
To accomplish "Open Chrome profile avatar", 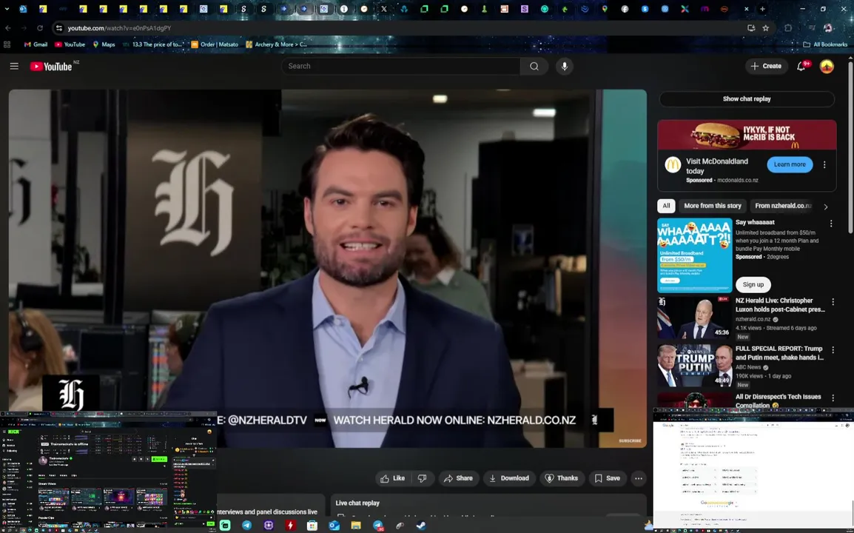I will [x=828, y=28].
